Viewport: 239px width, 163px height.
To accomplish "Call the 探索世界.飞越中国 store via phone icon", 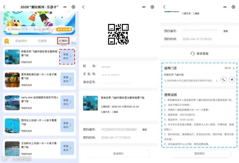I will (x=224, y=80).
